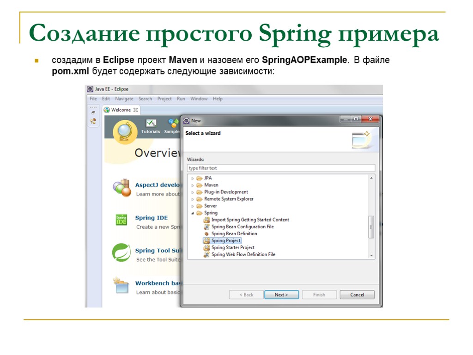Image resolution: width=473 pixels, height=355 pixels.
Task: Click the AspectJ development spheres icon
Action: click(122, 188)
